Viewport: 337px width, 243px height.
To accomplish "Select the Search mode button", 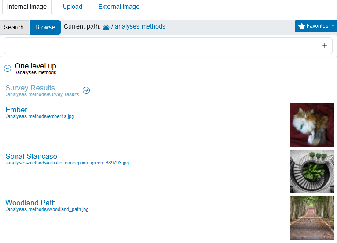I will (x=15, y=28).
